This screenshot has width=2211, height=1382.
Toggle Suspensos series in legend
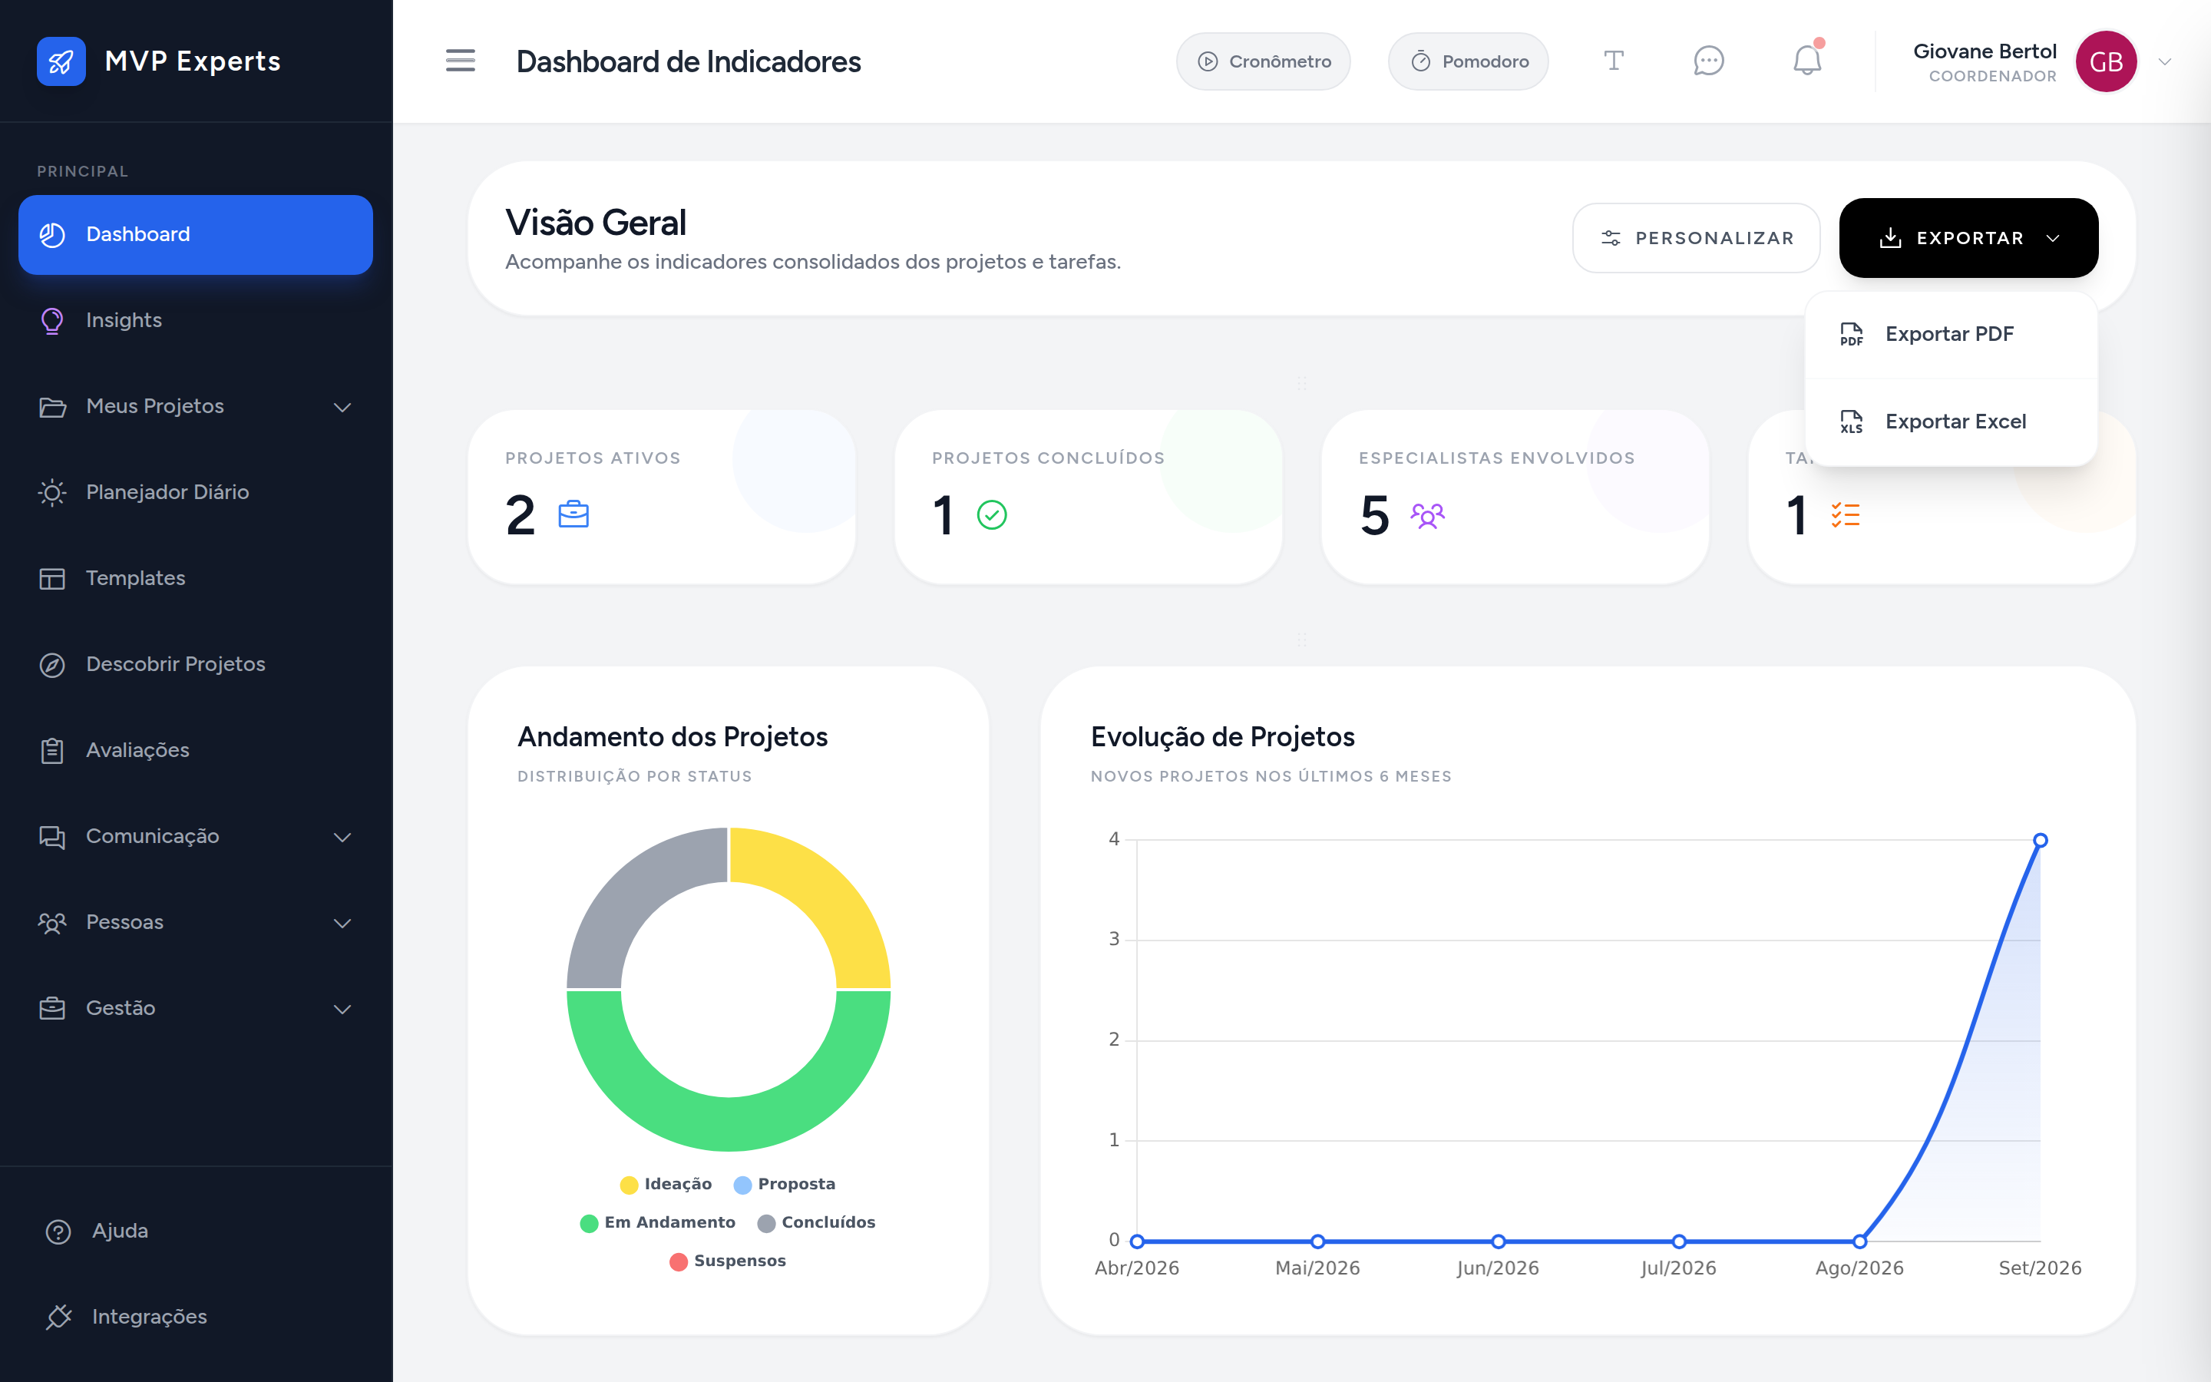click(x=728, y=1261)
